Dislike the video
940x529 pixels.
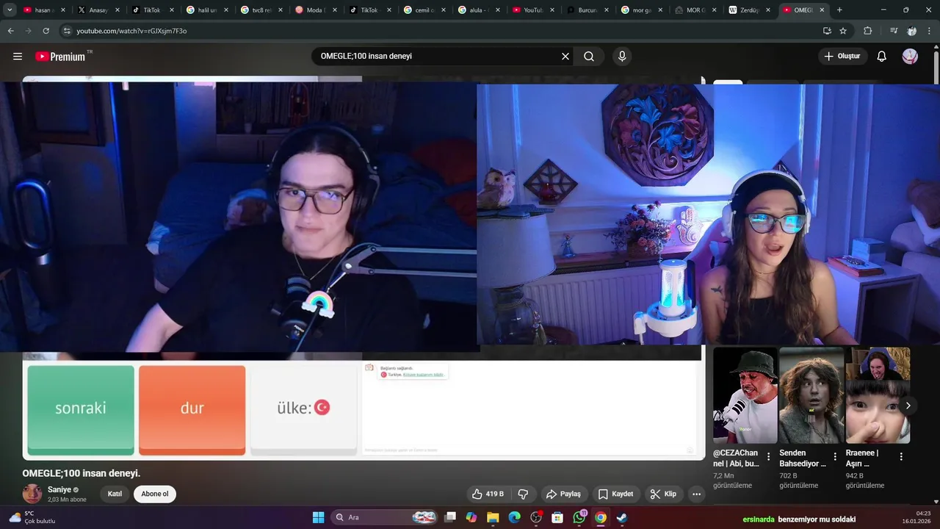[523, 494]
